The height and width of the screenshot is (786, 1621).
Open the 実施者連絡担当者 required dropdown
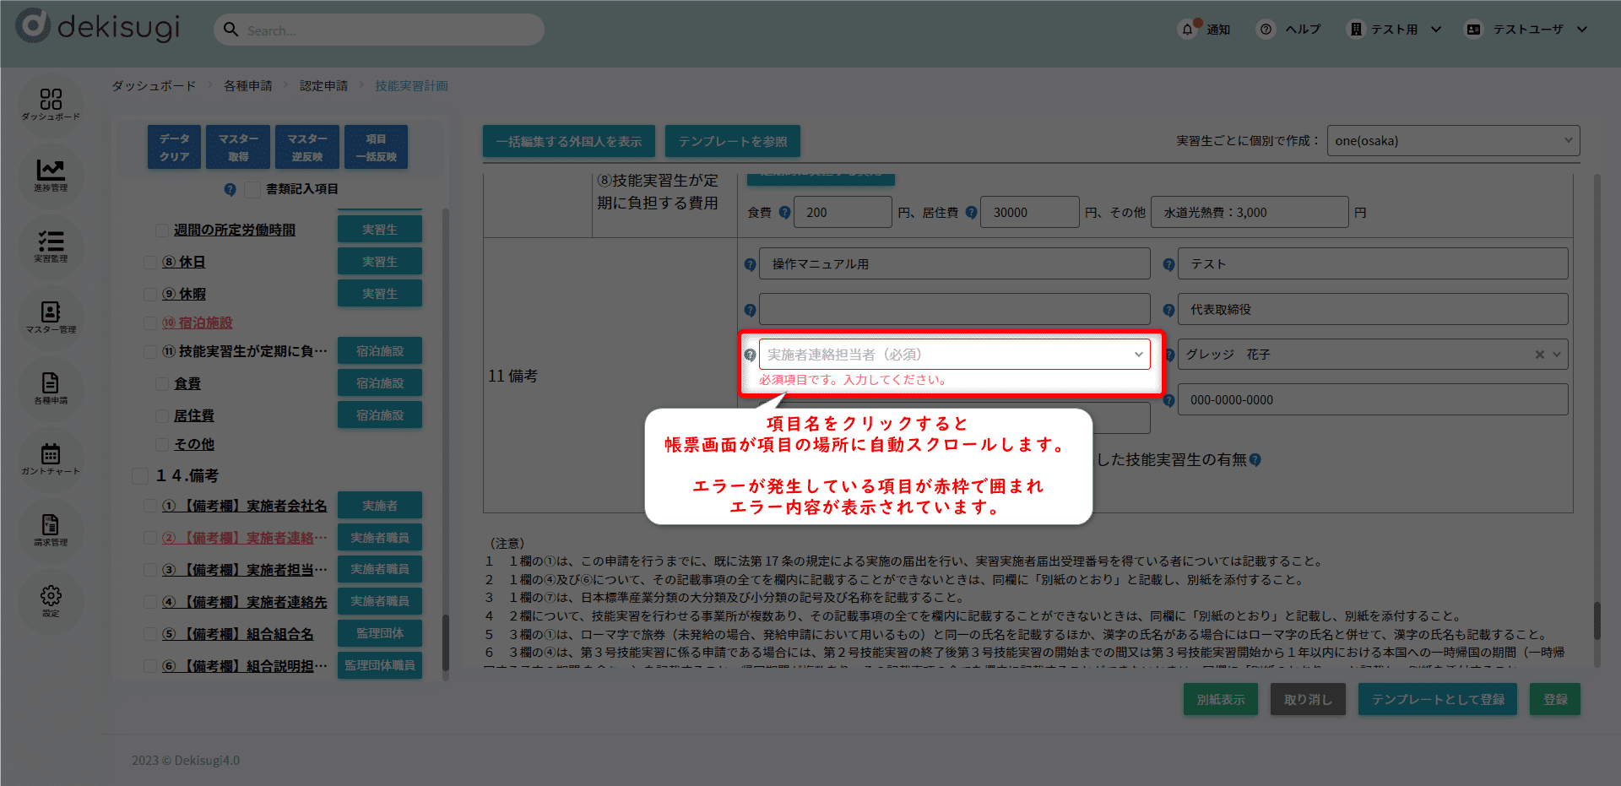954,355
